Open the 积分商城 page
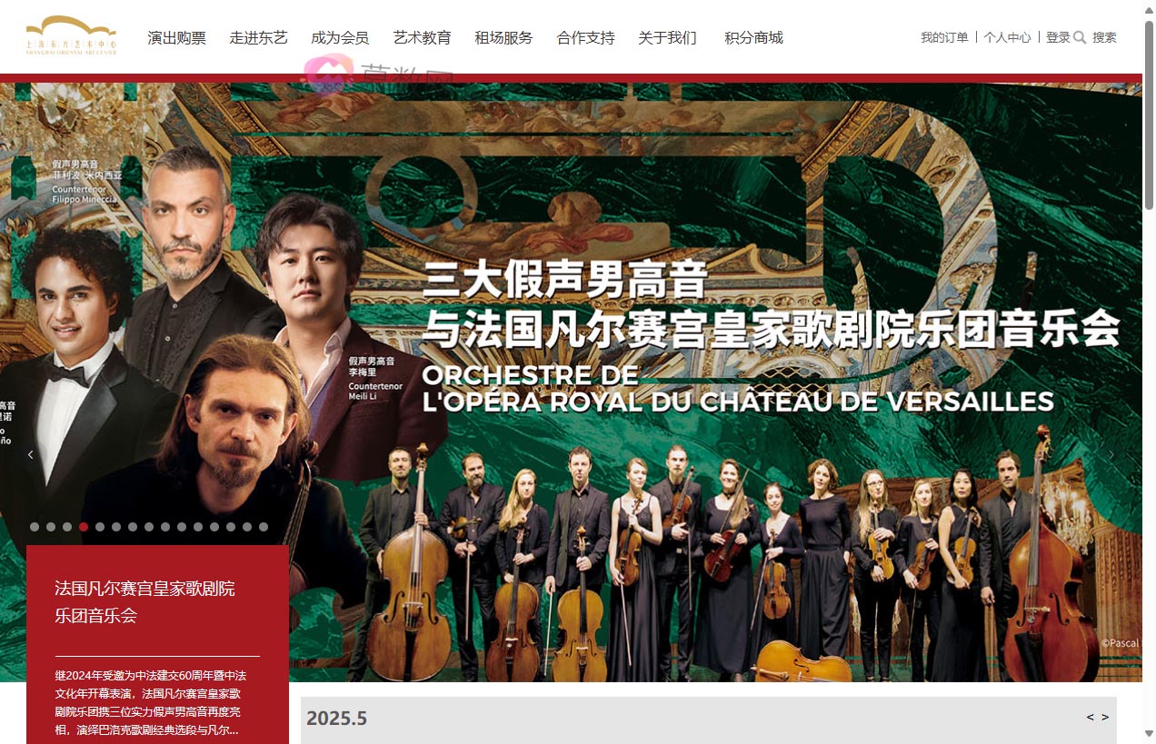This screenshot has height=744, width=1156. click(x=753, y=38)
